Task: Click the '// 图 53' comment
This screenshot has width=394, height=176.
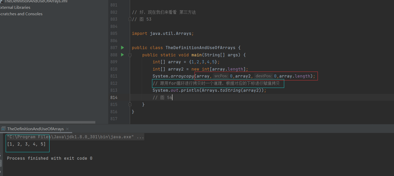Action: [141, 19]
